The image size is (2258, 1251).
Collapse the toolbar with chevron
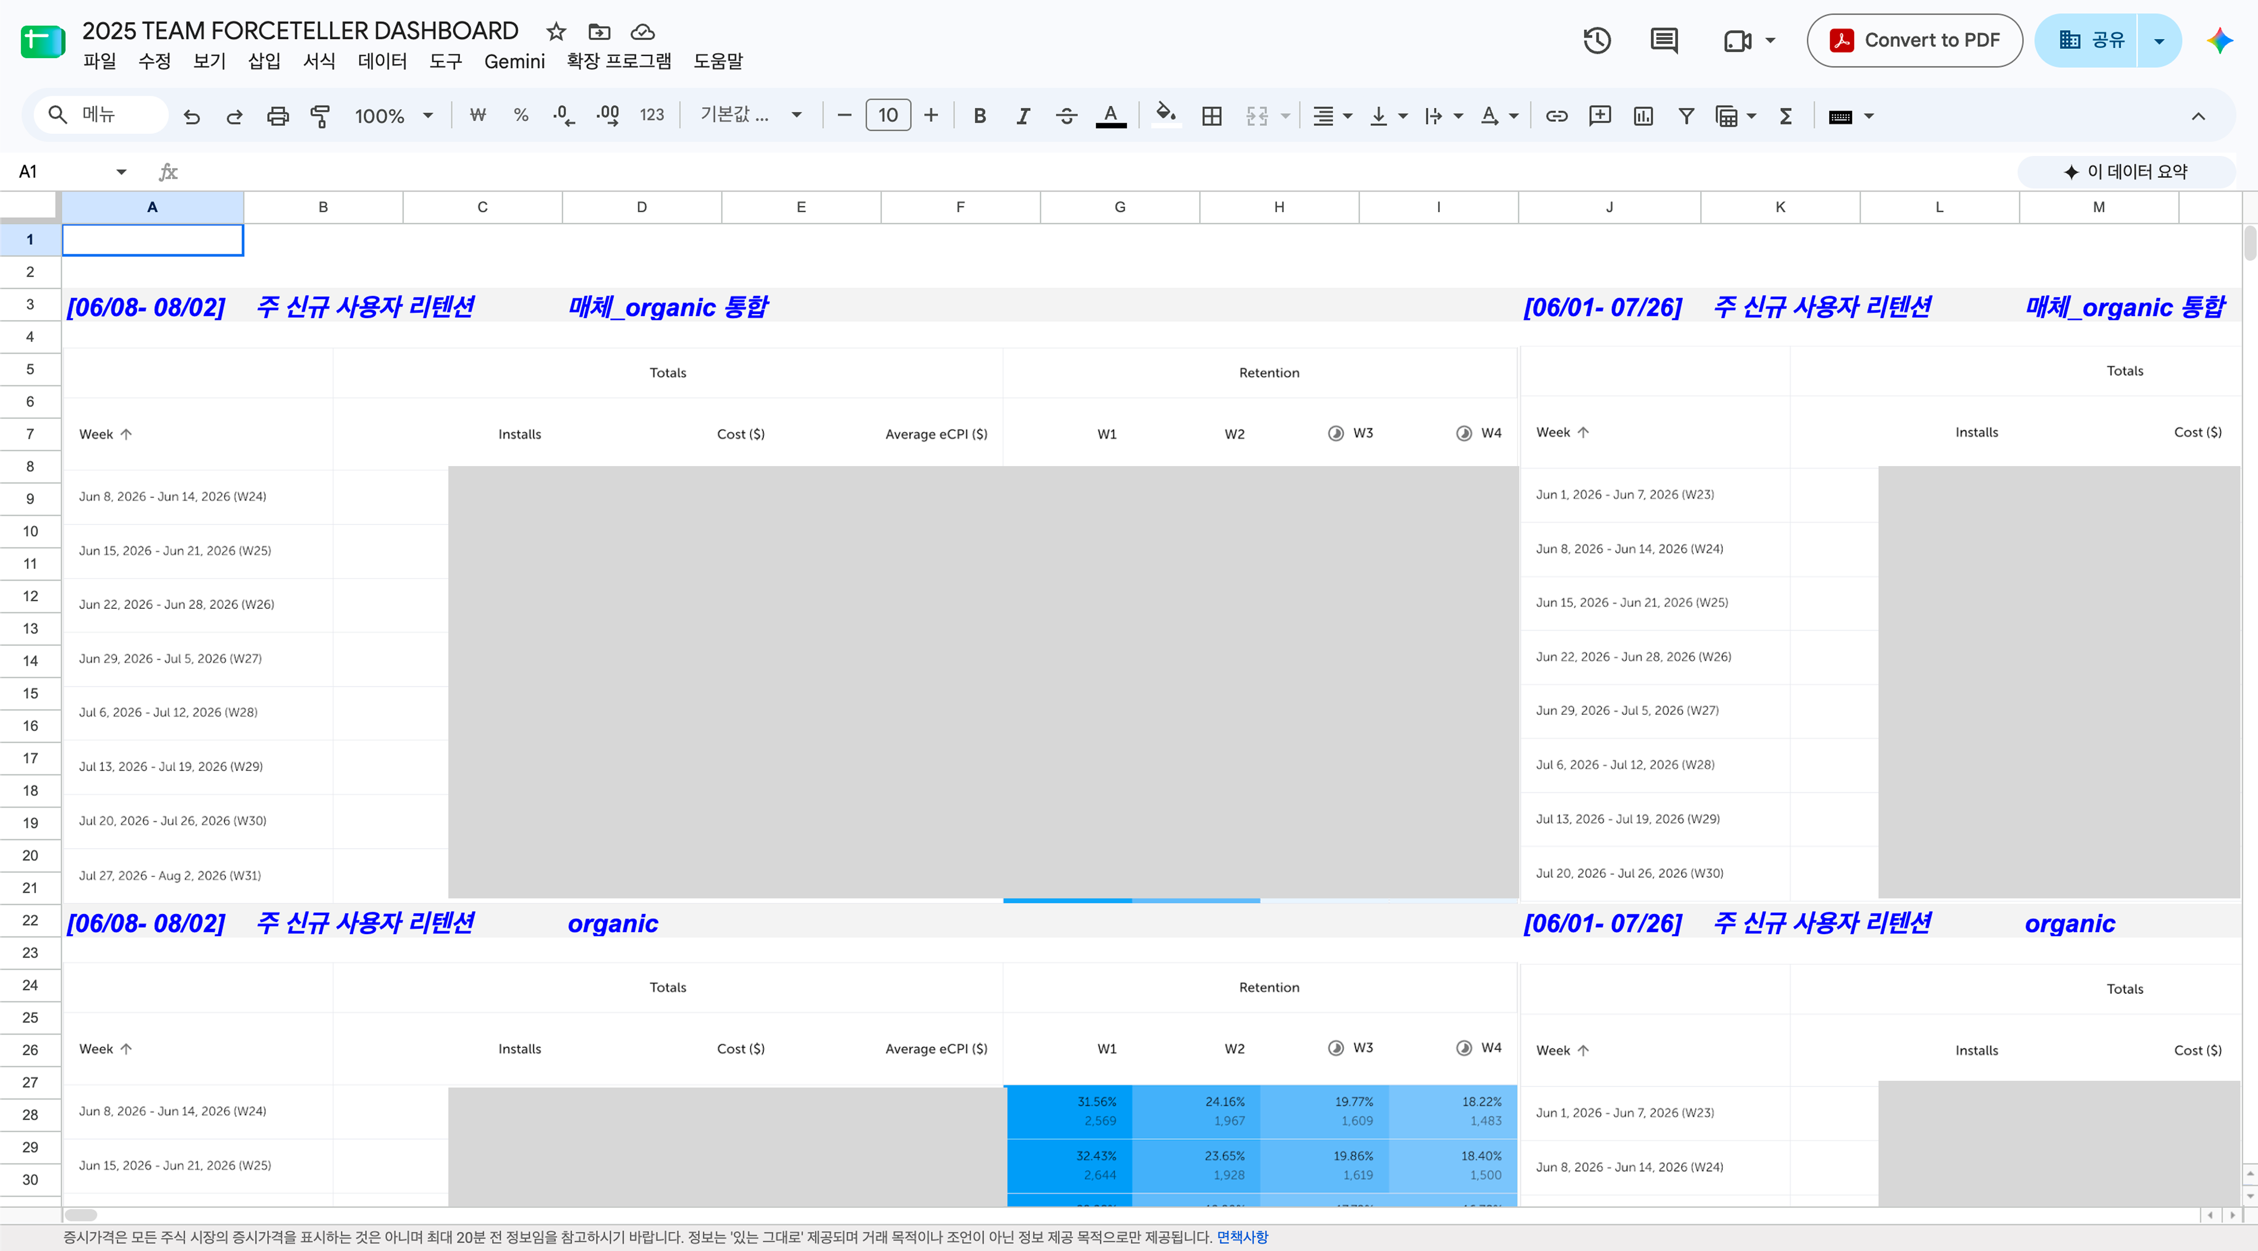pos(2199,116)
